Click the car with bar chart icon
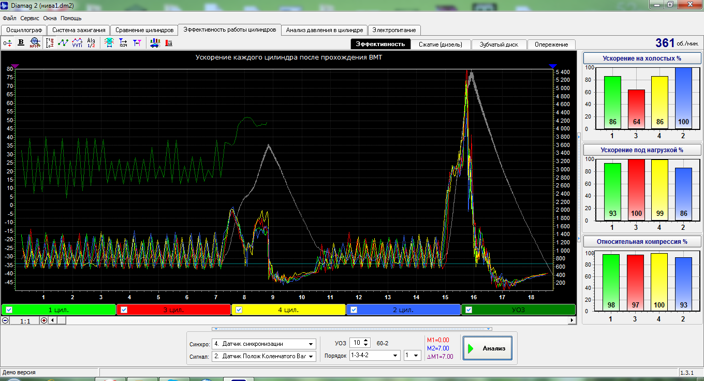704x381 pixels. 155,43
